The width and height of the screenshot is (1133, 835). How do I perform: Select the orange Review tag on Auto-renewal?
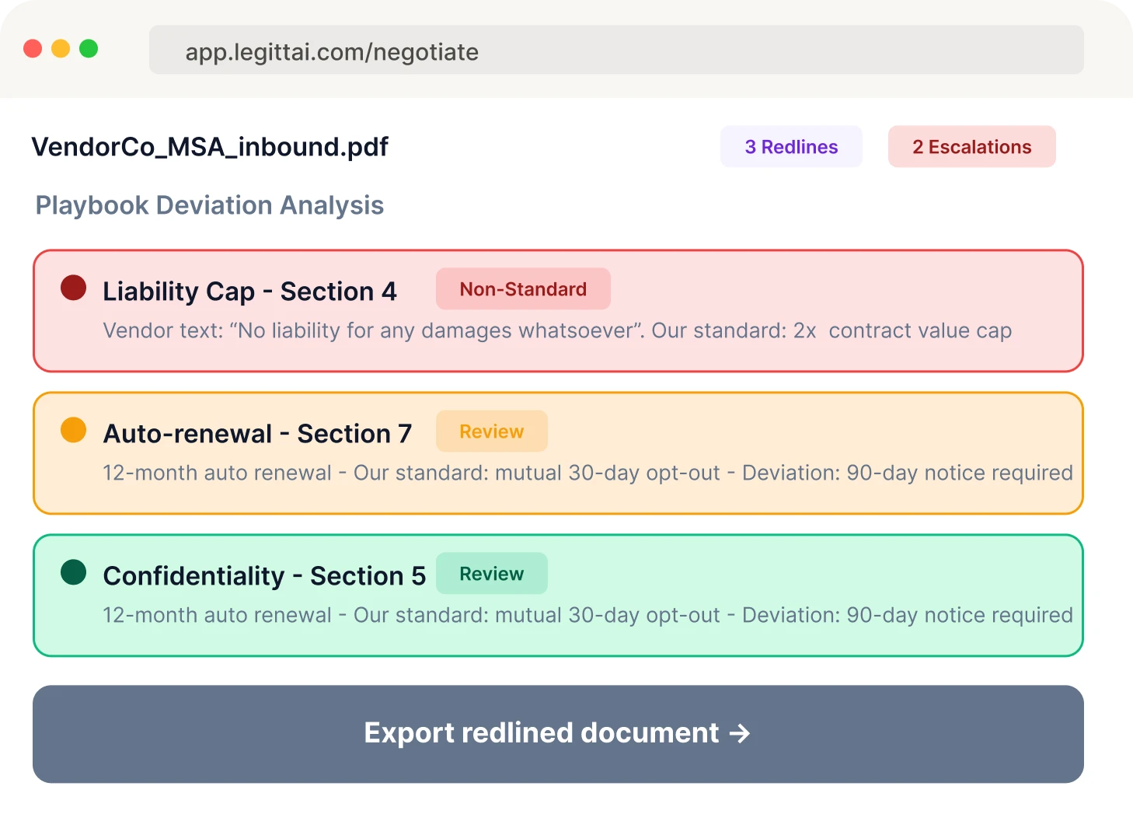(x=491, y=431)
